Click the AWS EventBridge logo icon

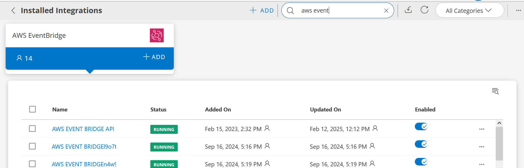click(x=157, y=36)
